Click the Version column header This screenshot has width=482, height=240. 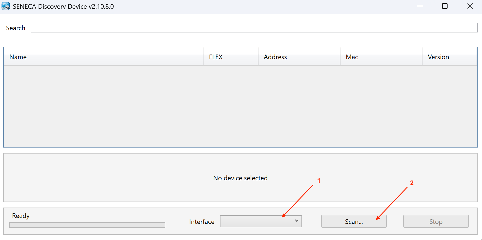(450, 57)
